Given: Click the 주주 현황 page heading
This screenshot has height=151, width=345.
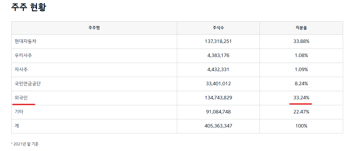Looking at the screenshot, I should tap(29, 7).
